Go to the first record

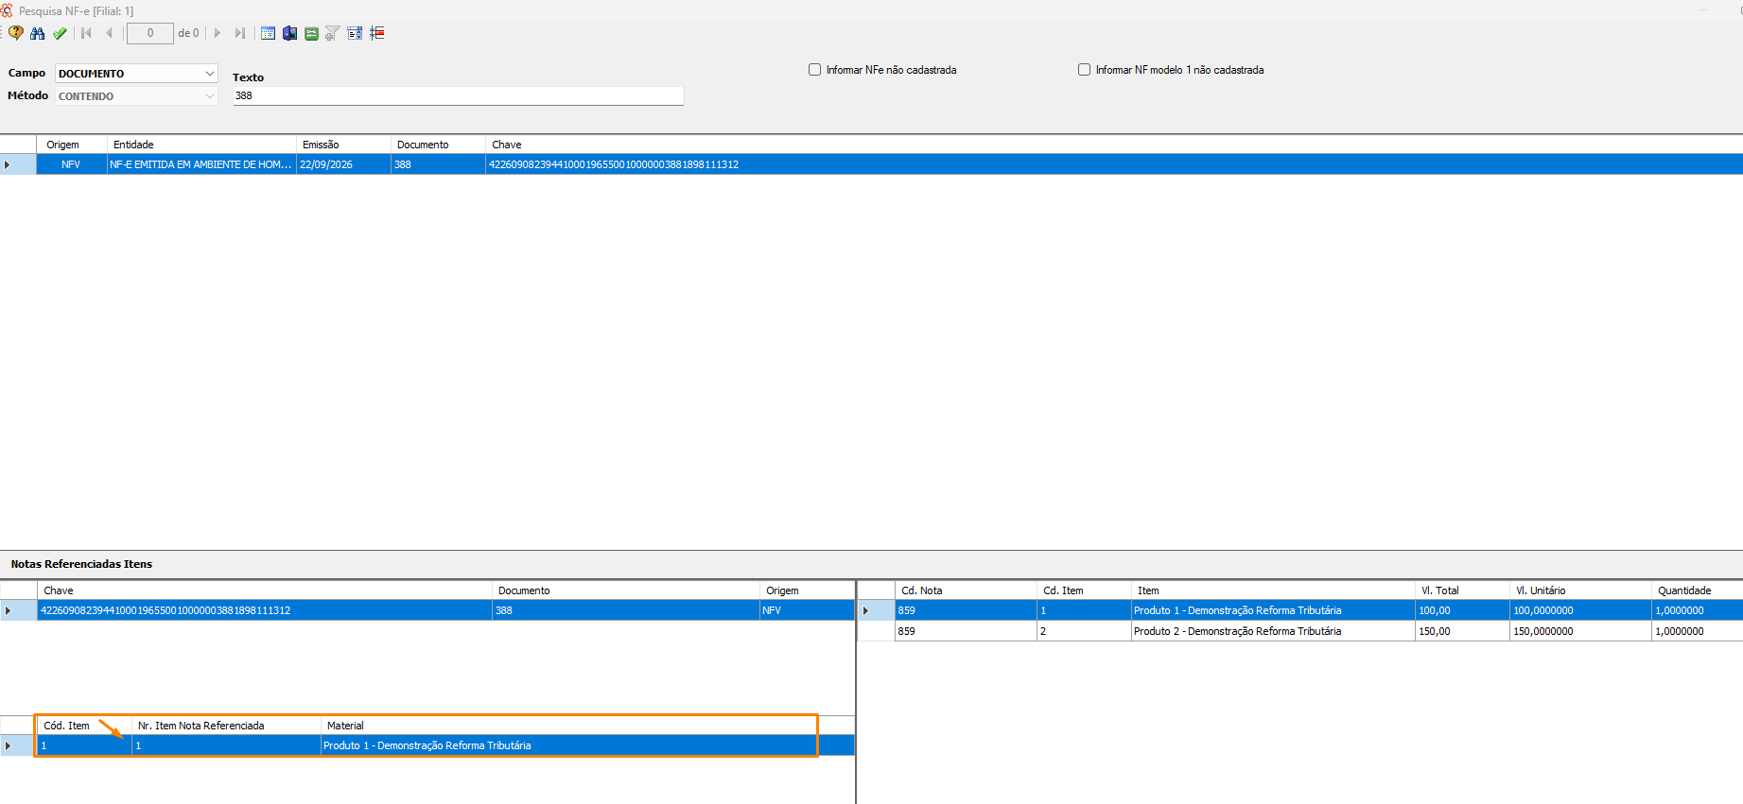tap(86, 33)
